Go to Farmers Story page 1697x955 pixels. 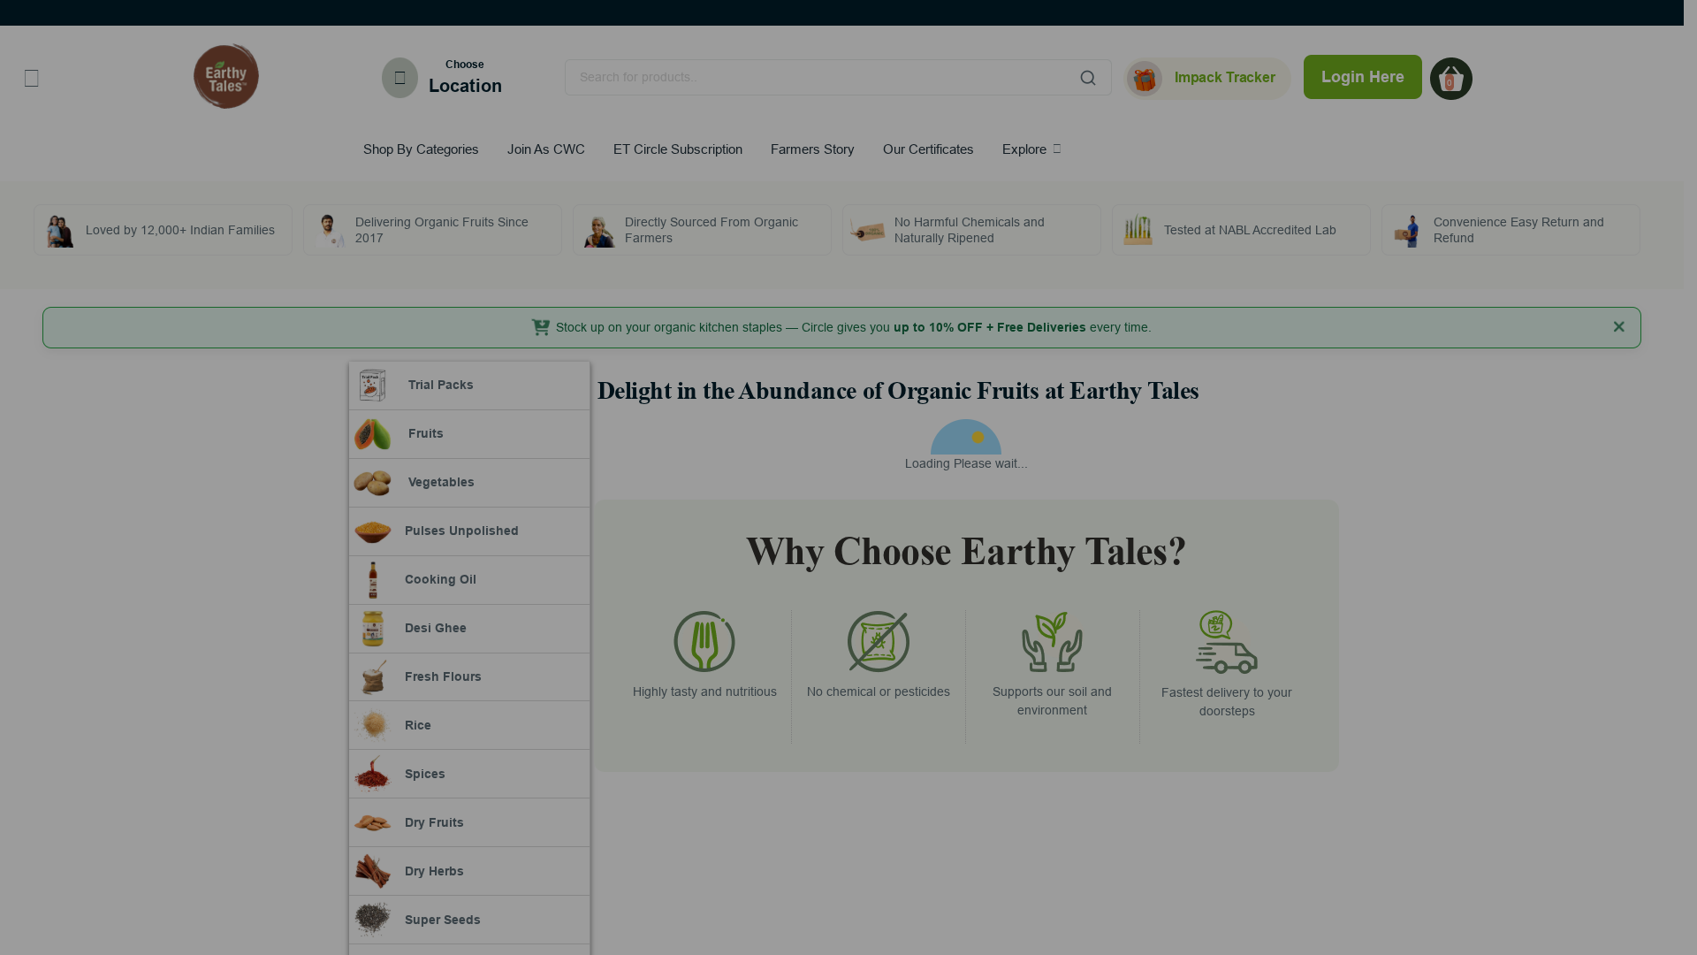[x=811, y=149]
